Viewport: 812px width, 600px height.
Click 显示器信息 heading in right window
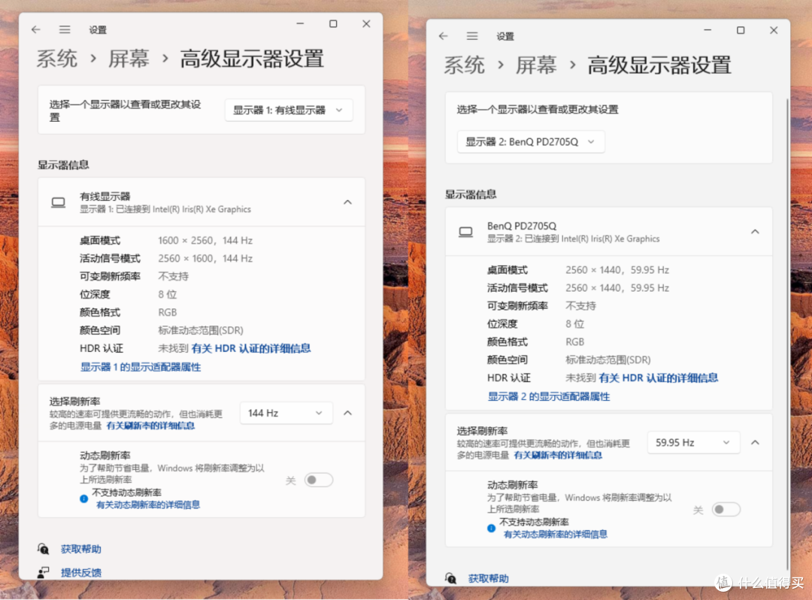[471, 194]
